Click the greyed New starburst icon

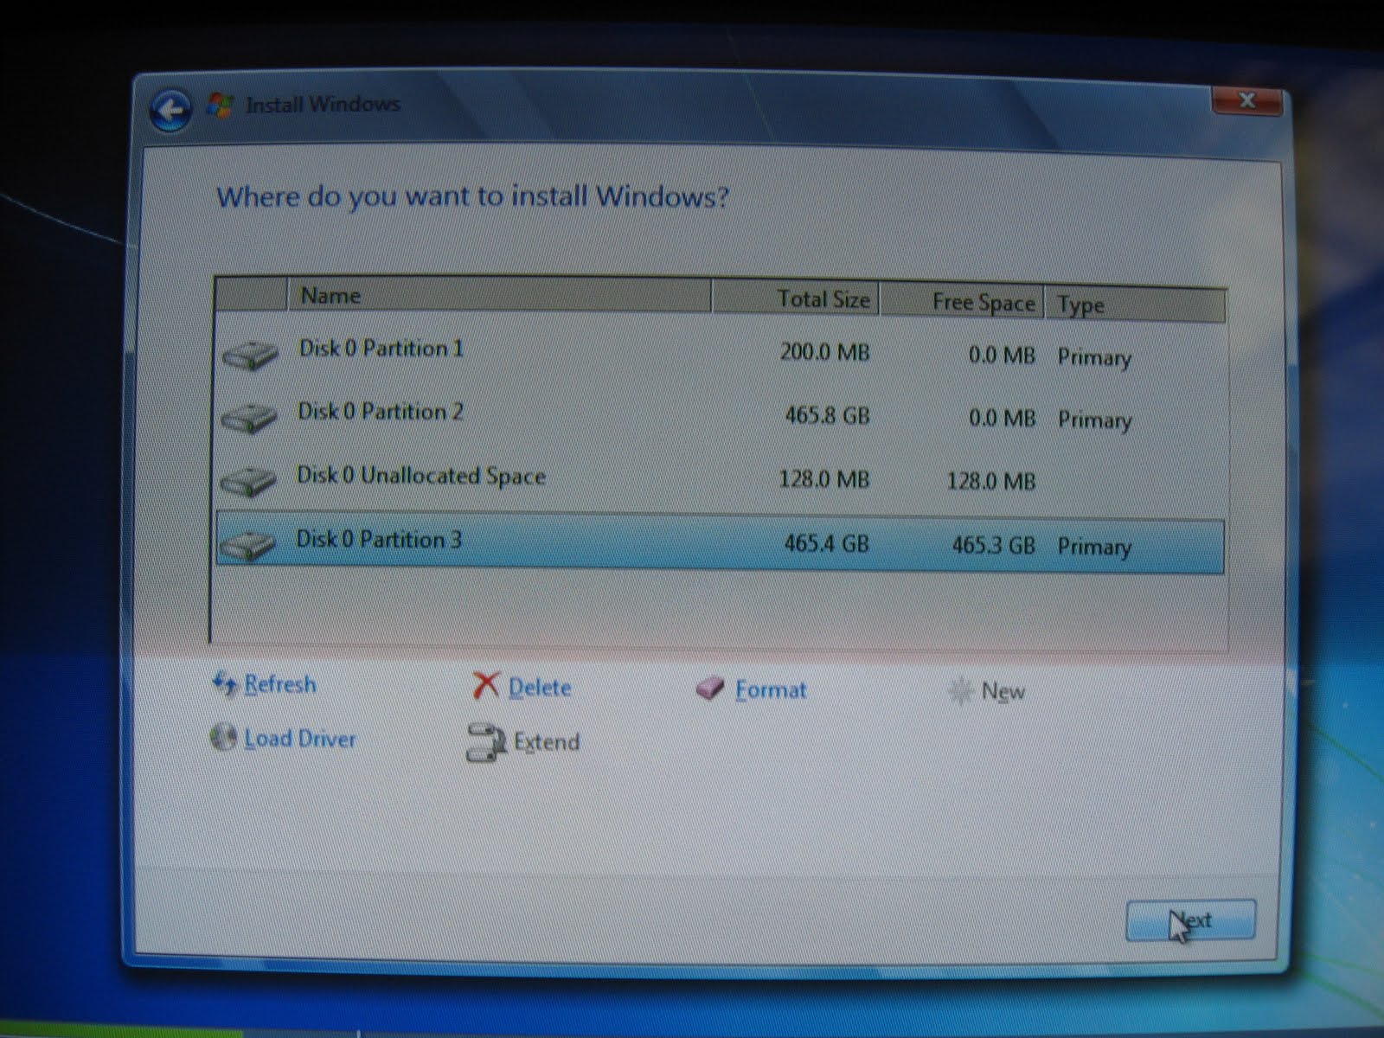pos(960,691)
